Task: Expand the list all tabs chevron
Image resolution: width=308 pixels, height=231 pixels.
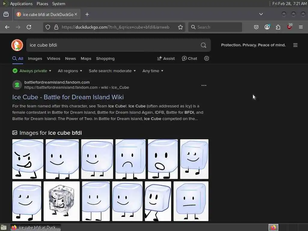Action: [261, 14]
